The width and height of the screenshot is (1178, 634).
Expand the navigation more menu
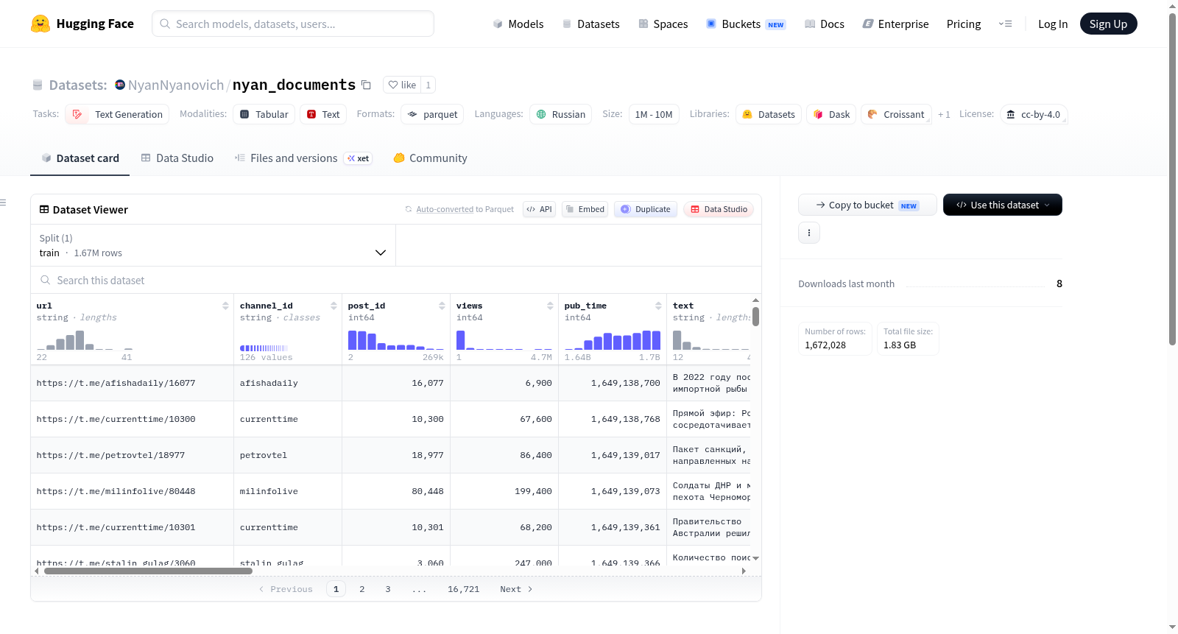[x=1005, y=24]
